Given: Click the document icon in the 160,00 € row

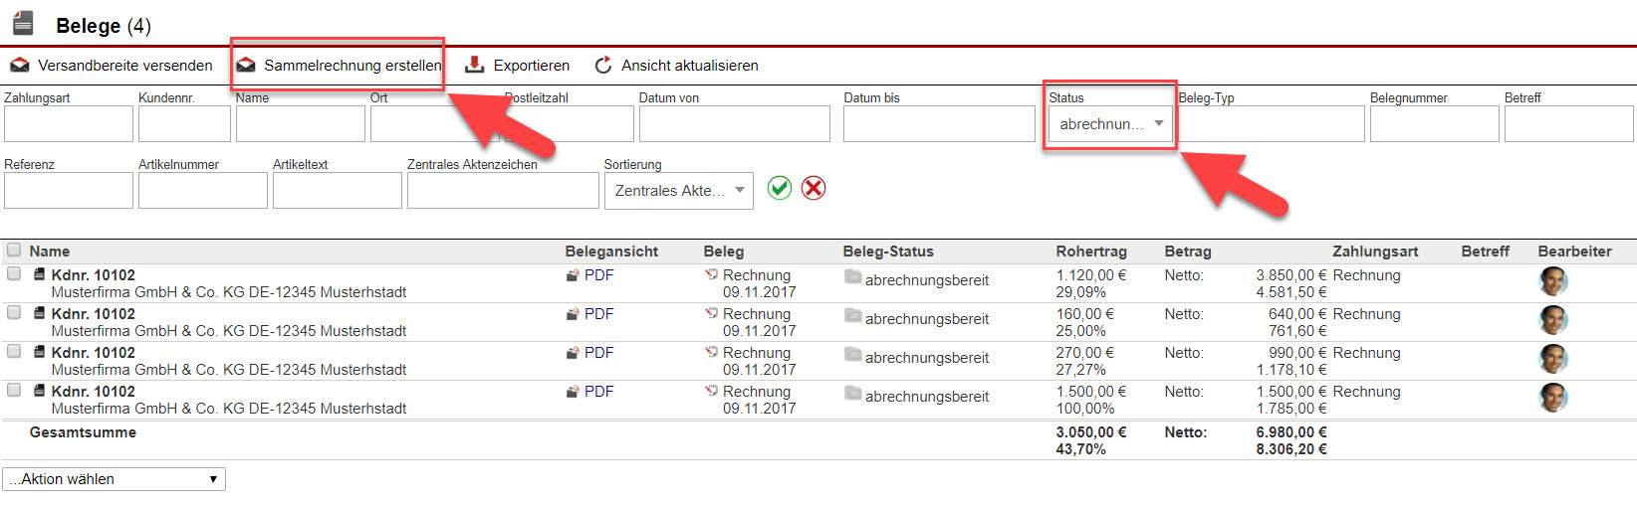Looking at the screenshot, I should (x=39, y=313).
